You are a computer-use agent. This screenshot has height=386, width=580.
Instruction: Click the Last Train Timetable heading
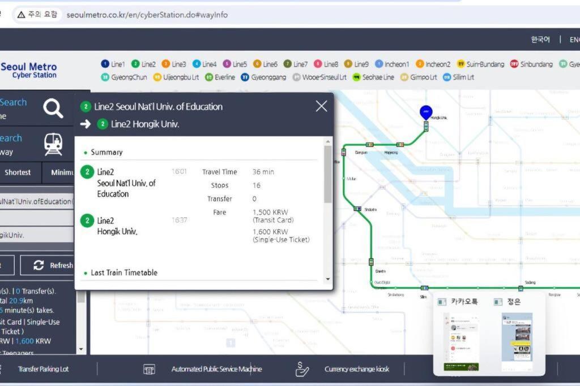point(124,273)
